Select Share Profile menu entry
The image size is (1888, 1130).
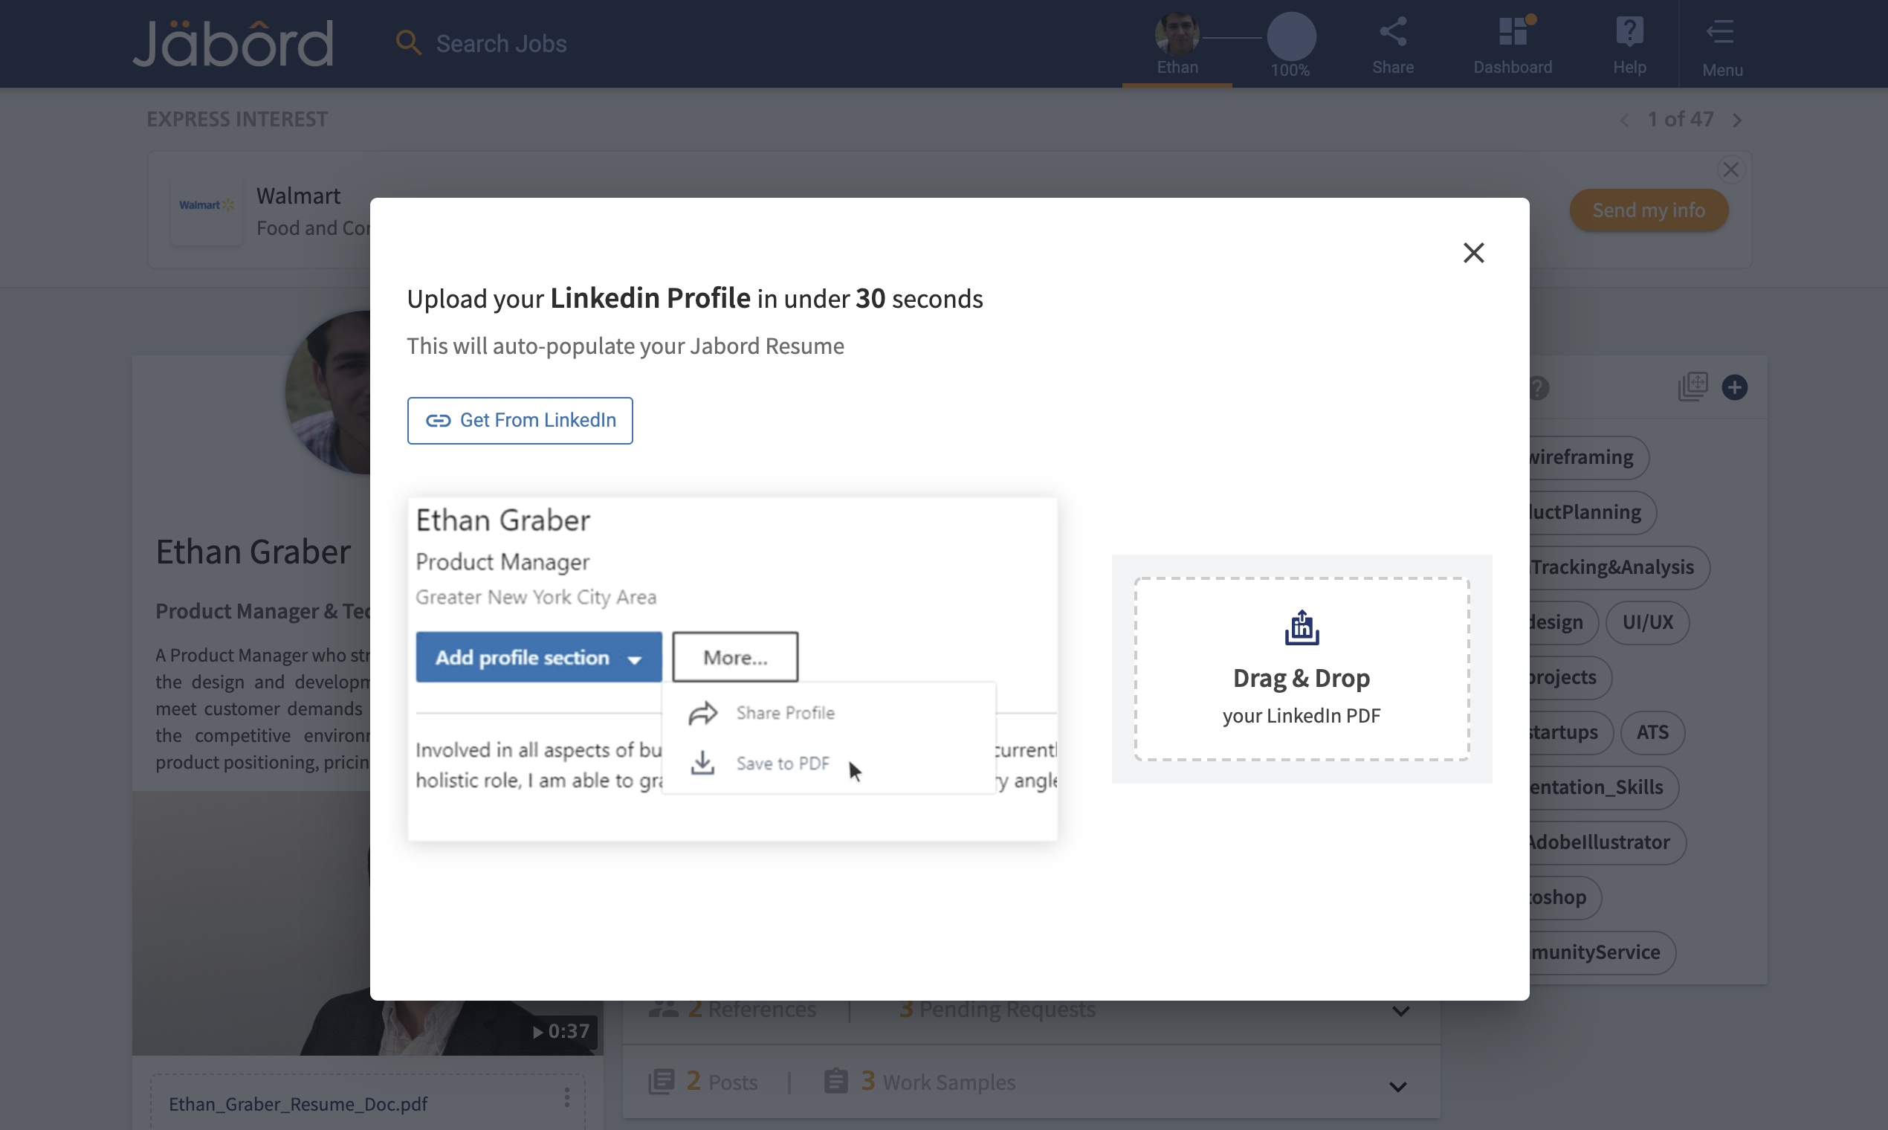coord(784,713)
